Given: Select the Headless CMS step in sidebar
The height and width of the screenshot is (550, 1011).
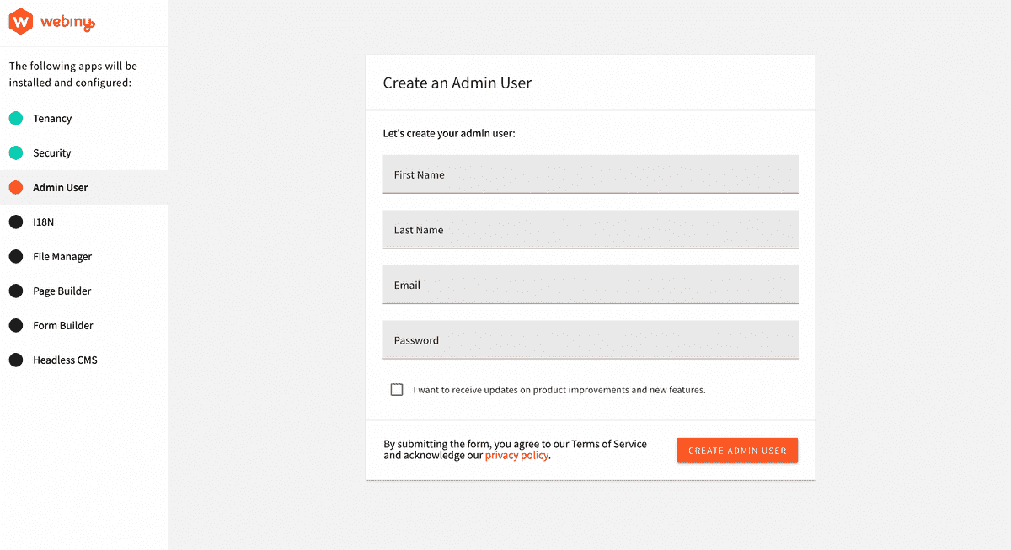Looking at the screenshot, I should 64,360.
